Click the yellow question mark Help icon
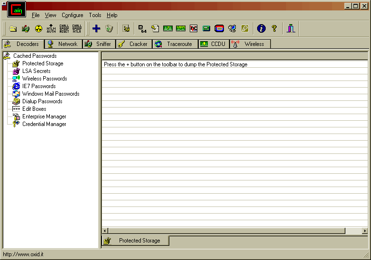This screenshot has height=260, width=371. (x=274, y=29)
